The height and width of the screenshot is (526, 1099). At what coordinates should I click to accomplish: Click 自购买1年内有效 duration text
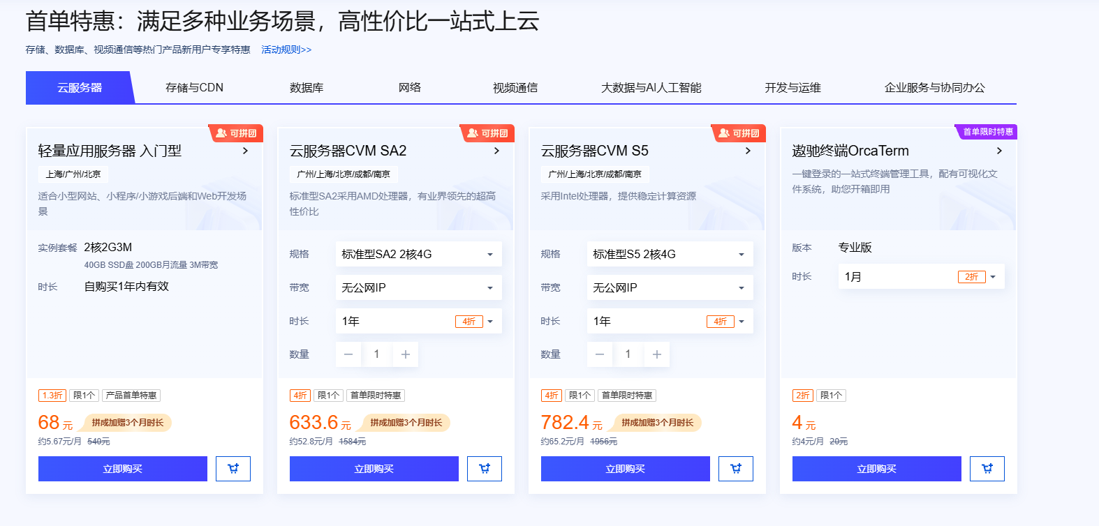[x=126, y=286]
